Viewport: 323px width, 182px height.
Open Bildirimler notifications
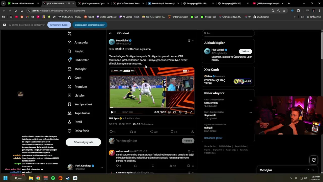(x=78, y=60)
